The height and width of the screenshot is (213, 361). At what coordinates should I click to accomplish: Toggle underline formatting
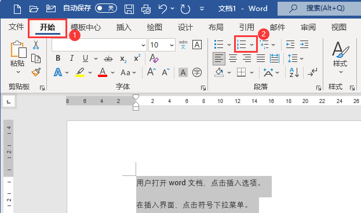(85, 58)
